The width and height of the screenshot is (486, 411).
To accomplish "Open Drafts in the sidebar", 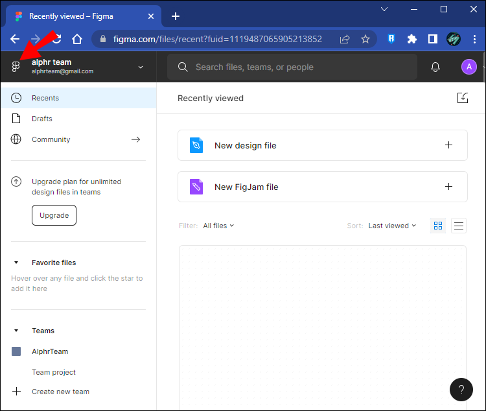I will 42,119.
